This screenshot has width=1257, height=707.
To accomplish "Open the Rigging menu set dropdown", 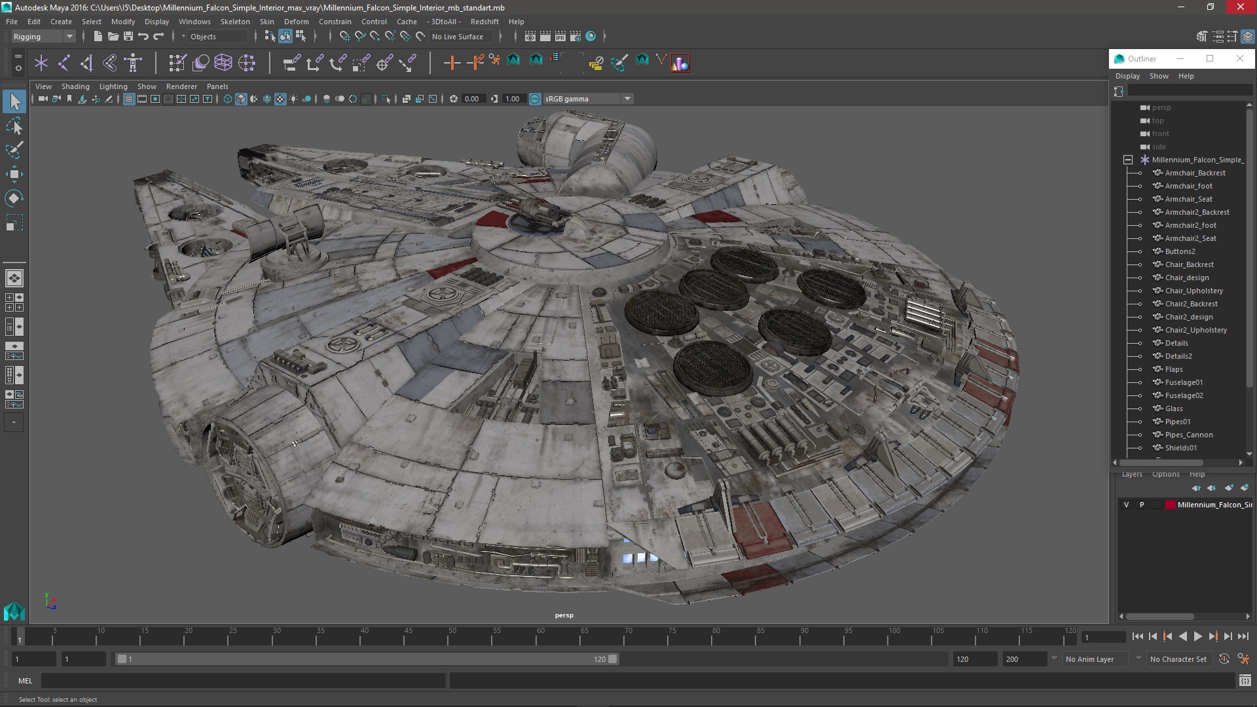I will (x=43, y=37).
